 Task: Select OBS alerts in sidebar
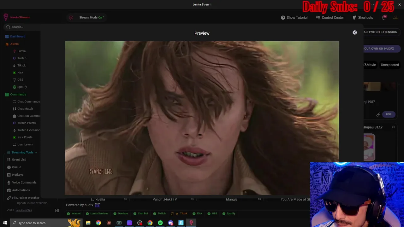pyautogui.click(x=18, y=80)
